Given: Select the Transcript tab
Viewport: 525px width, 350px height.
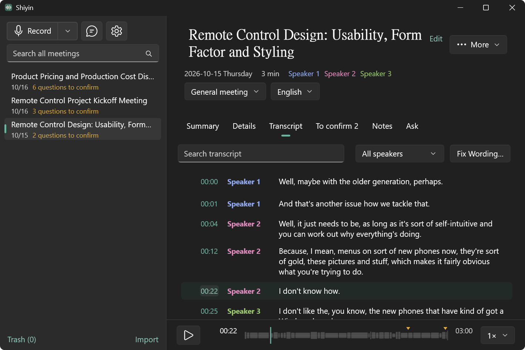Looking at the screenshot, I should pyautogui.click(x=286, y=126).
